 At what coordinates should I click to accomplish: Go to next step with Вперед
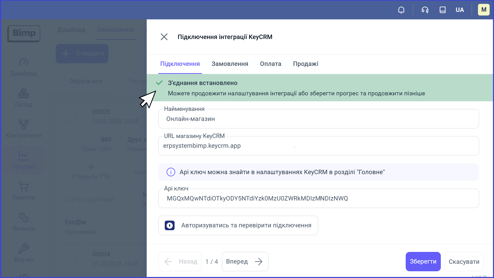point(245,261)
